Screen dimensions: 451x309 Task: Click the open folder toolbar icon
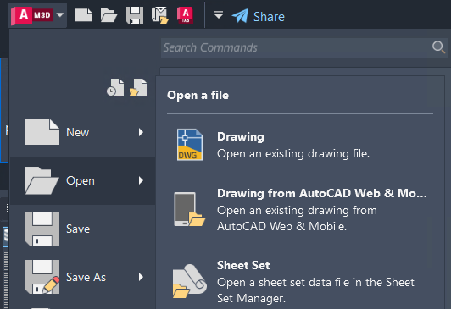coord(109,15)
